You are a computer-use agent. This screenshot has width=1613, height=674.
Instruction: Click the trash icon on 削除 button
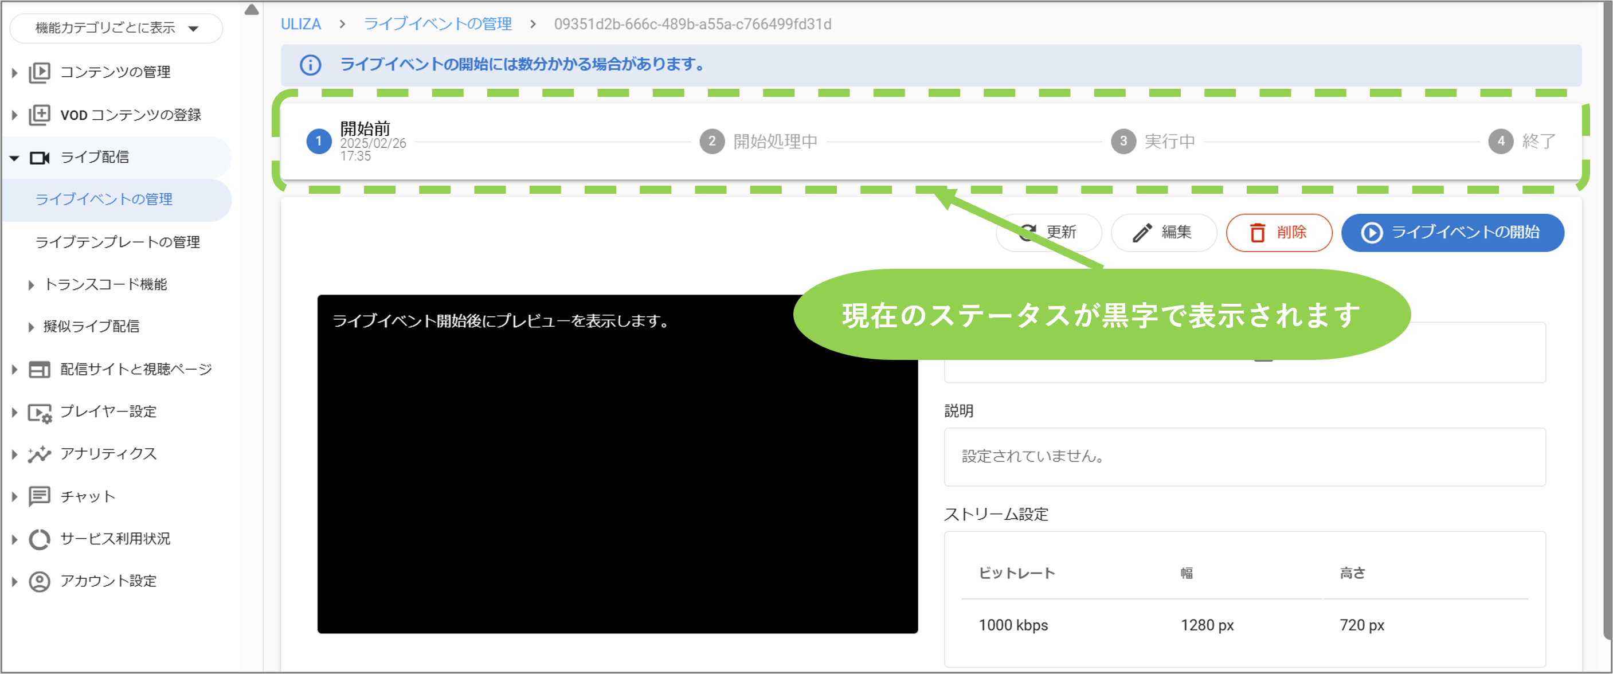(x=1258, y=232)
